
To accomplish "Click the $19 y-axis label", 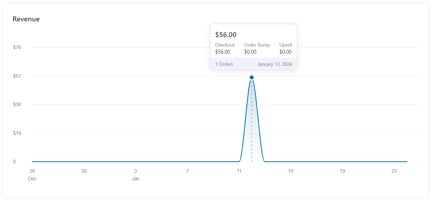I will click(x=17, y=133).
